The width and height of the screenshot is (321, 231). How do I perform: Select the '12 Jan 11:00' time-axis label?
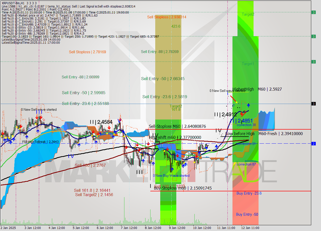[x=250, y=228]
